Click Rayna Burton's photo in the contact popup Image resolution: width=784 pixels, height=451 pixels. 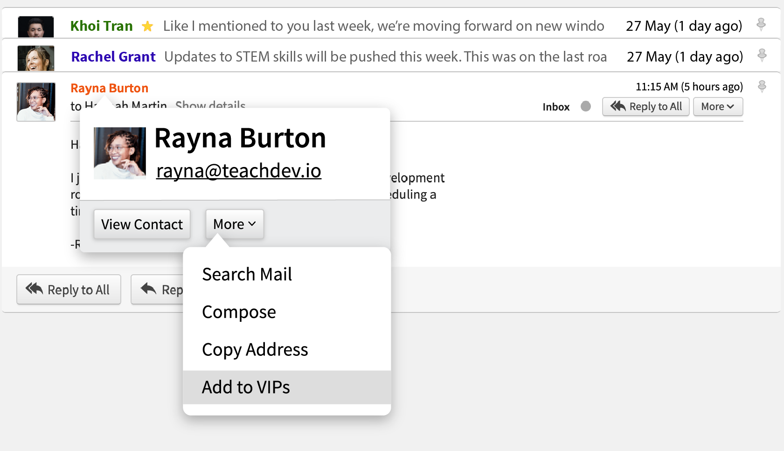[x=120, y=153]
